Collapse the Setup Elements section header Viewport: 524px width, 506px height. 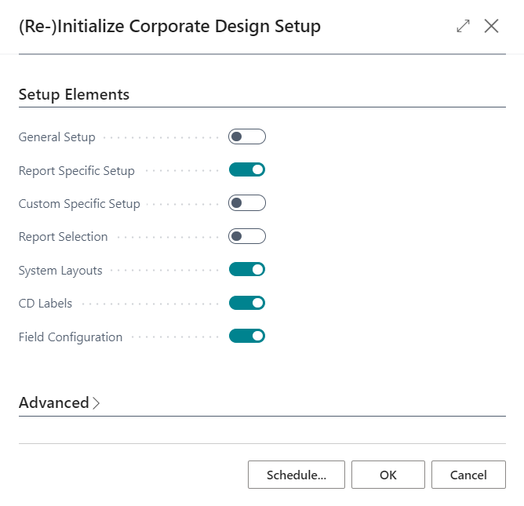point(74,94)
